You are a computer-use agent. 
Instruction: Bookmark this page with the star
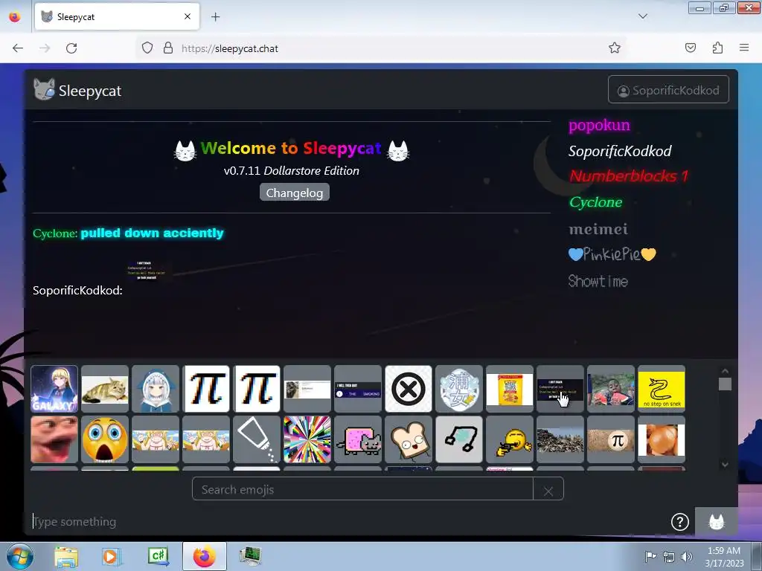615,48
